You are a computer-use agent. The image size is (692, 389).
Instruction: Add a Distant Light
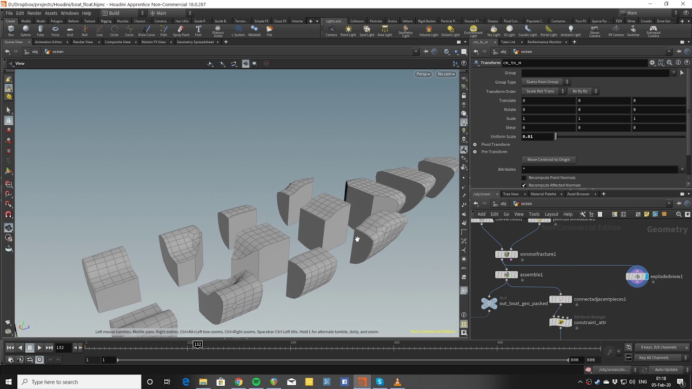(450, 31)
